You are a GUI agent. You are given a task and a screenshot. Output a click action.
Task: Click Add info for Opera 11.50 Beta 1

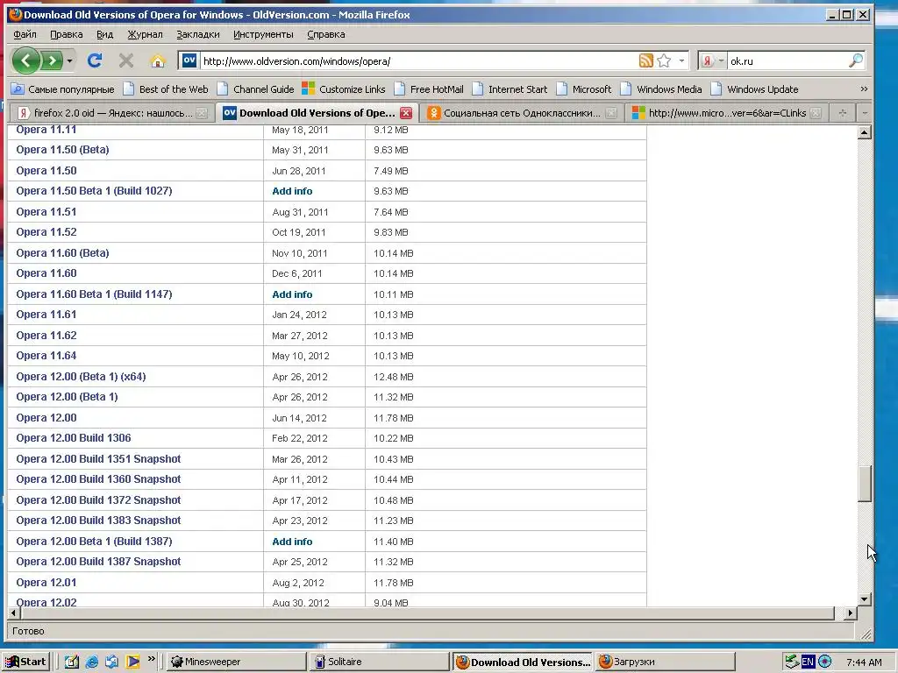[292, 191]
